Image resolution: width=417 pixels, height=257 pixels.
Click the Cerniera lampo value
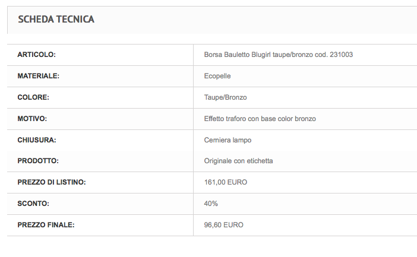(x=228, y=140)
